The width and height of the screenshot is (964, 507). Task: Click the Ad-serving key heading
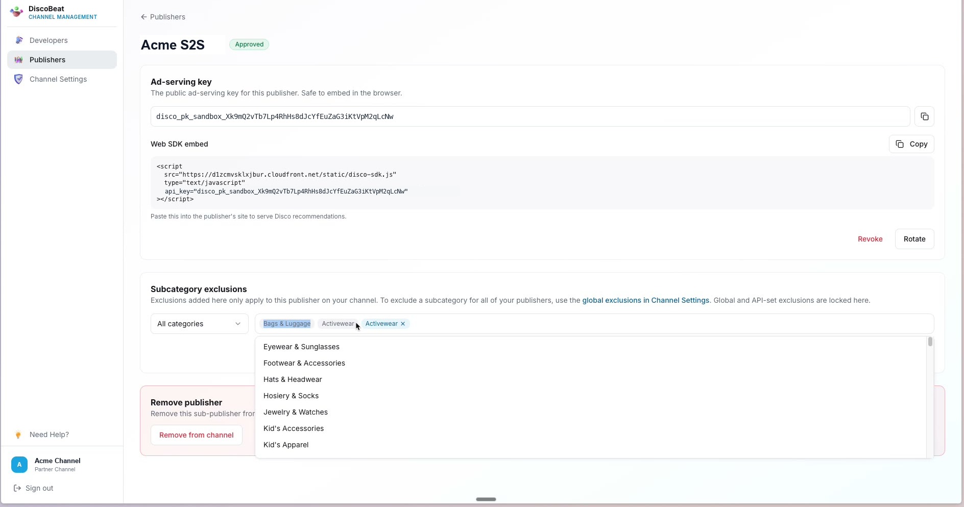[x=181, y=82]
